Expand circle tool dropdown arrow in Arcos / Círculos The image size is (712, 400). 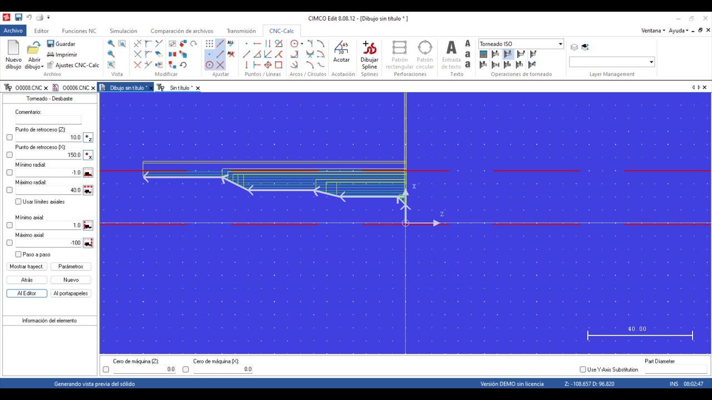(302, 44)
